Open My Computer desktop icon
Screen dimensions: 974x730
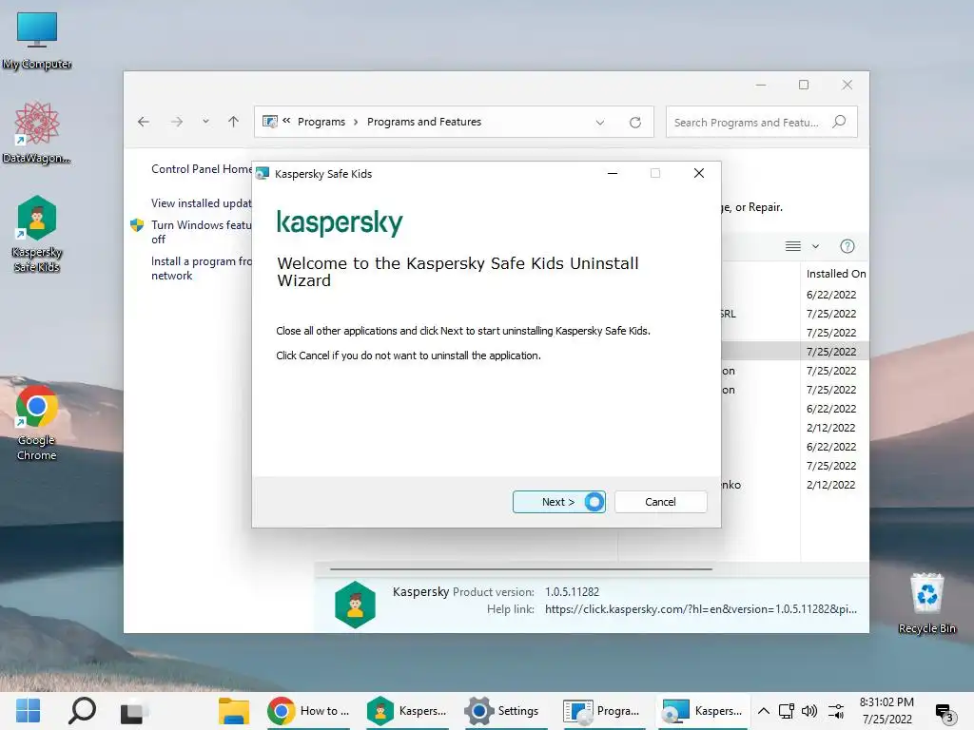[x=37, y=41]
